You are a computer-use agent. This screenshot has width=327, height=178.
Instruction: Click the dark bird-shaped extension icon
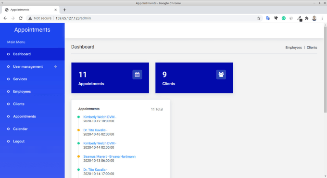pyautogui.click(x=276, y=18)
